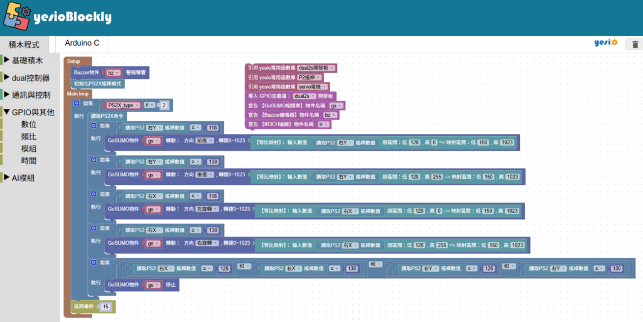The width and height of the screenshot is (643, 322).
Task: Open 右Y dropdown in first if condition
Action: (x=154, y=128)
